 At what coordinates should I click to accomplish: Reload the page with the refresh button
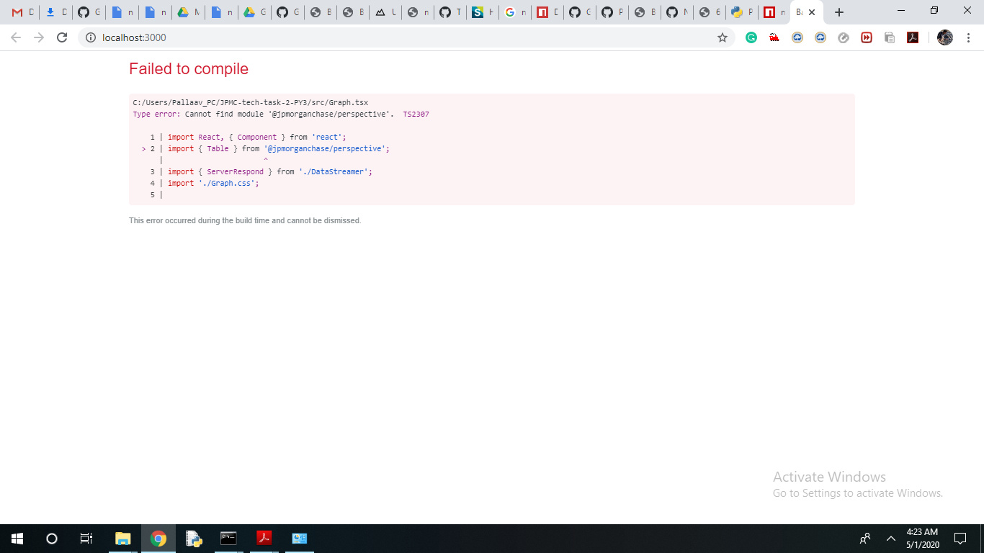(x=61, y=37)
